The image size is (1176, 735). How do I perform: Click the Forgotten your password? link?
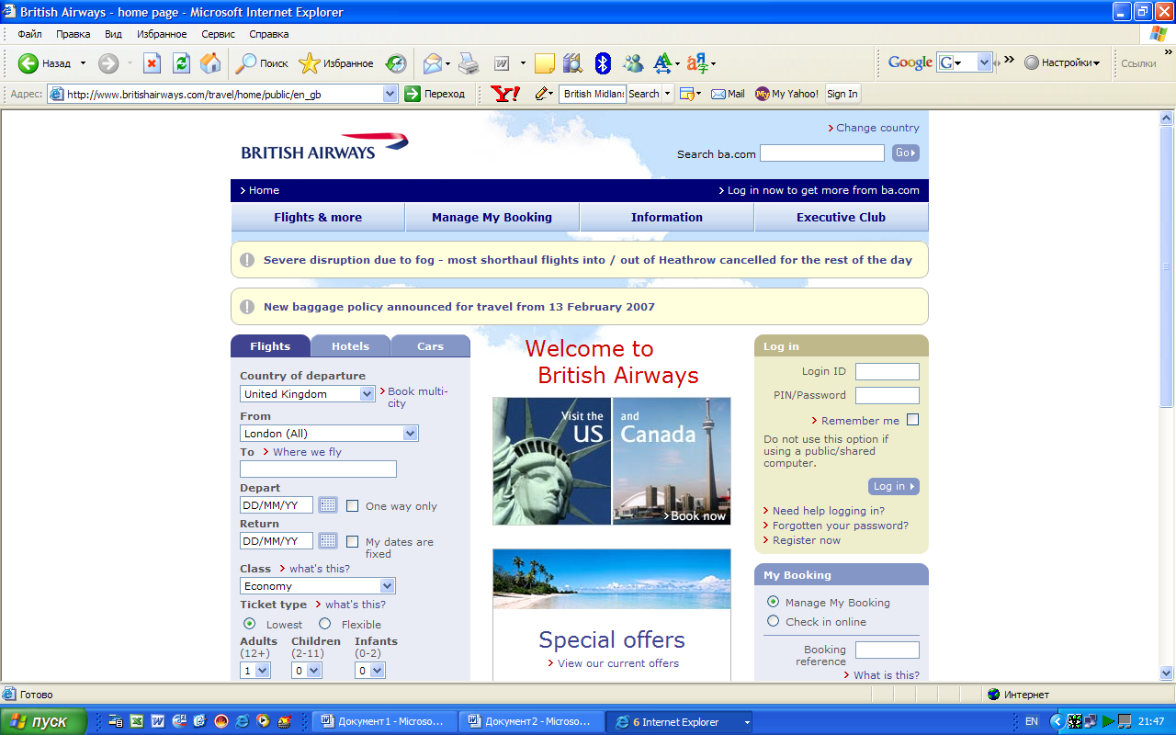point(840,526)
